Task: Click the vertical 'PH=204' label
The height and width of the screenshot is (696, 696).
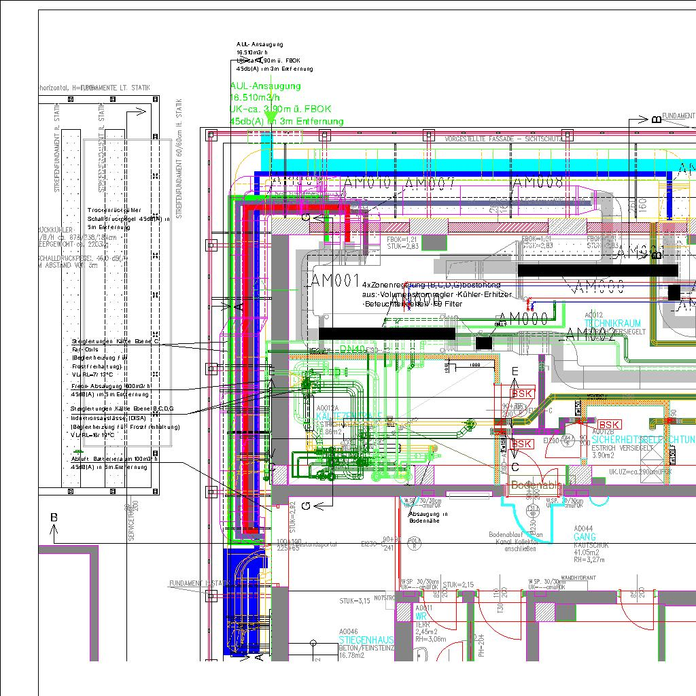Action: 481,645
